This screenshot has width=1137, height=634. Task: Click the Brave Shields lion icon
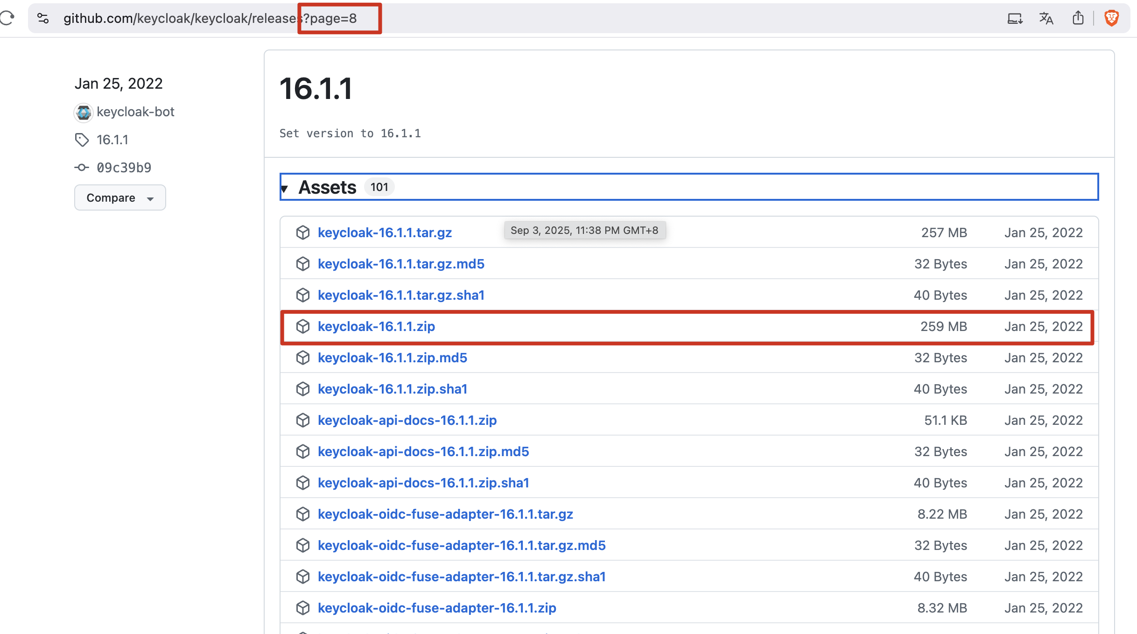pyautogui.click(x=1111, y=18)
